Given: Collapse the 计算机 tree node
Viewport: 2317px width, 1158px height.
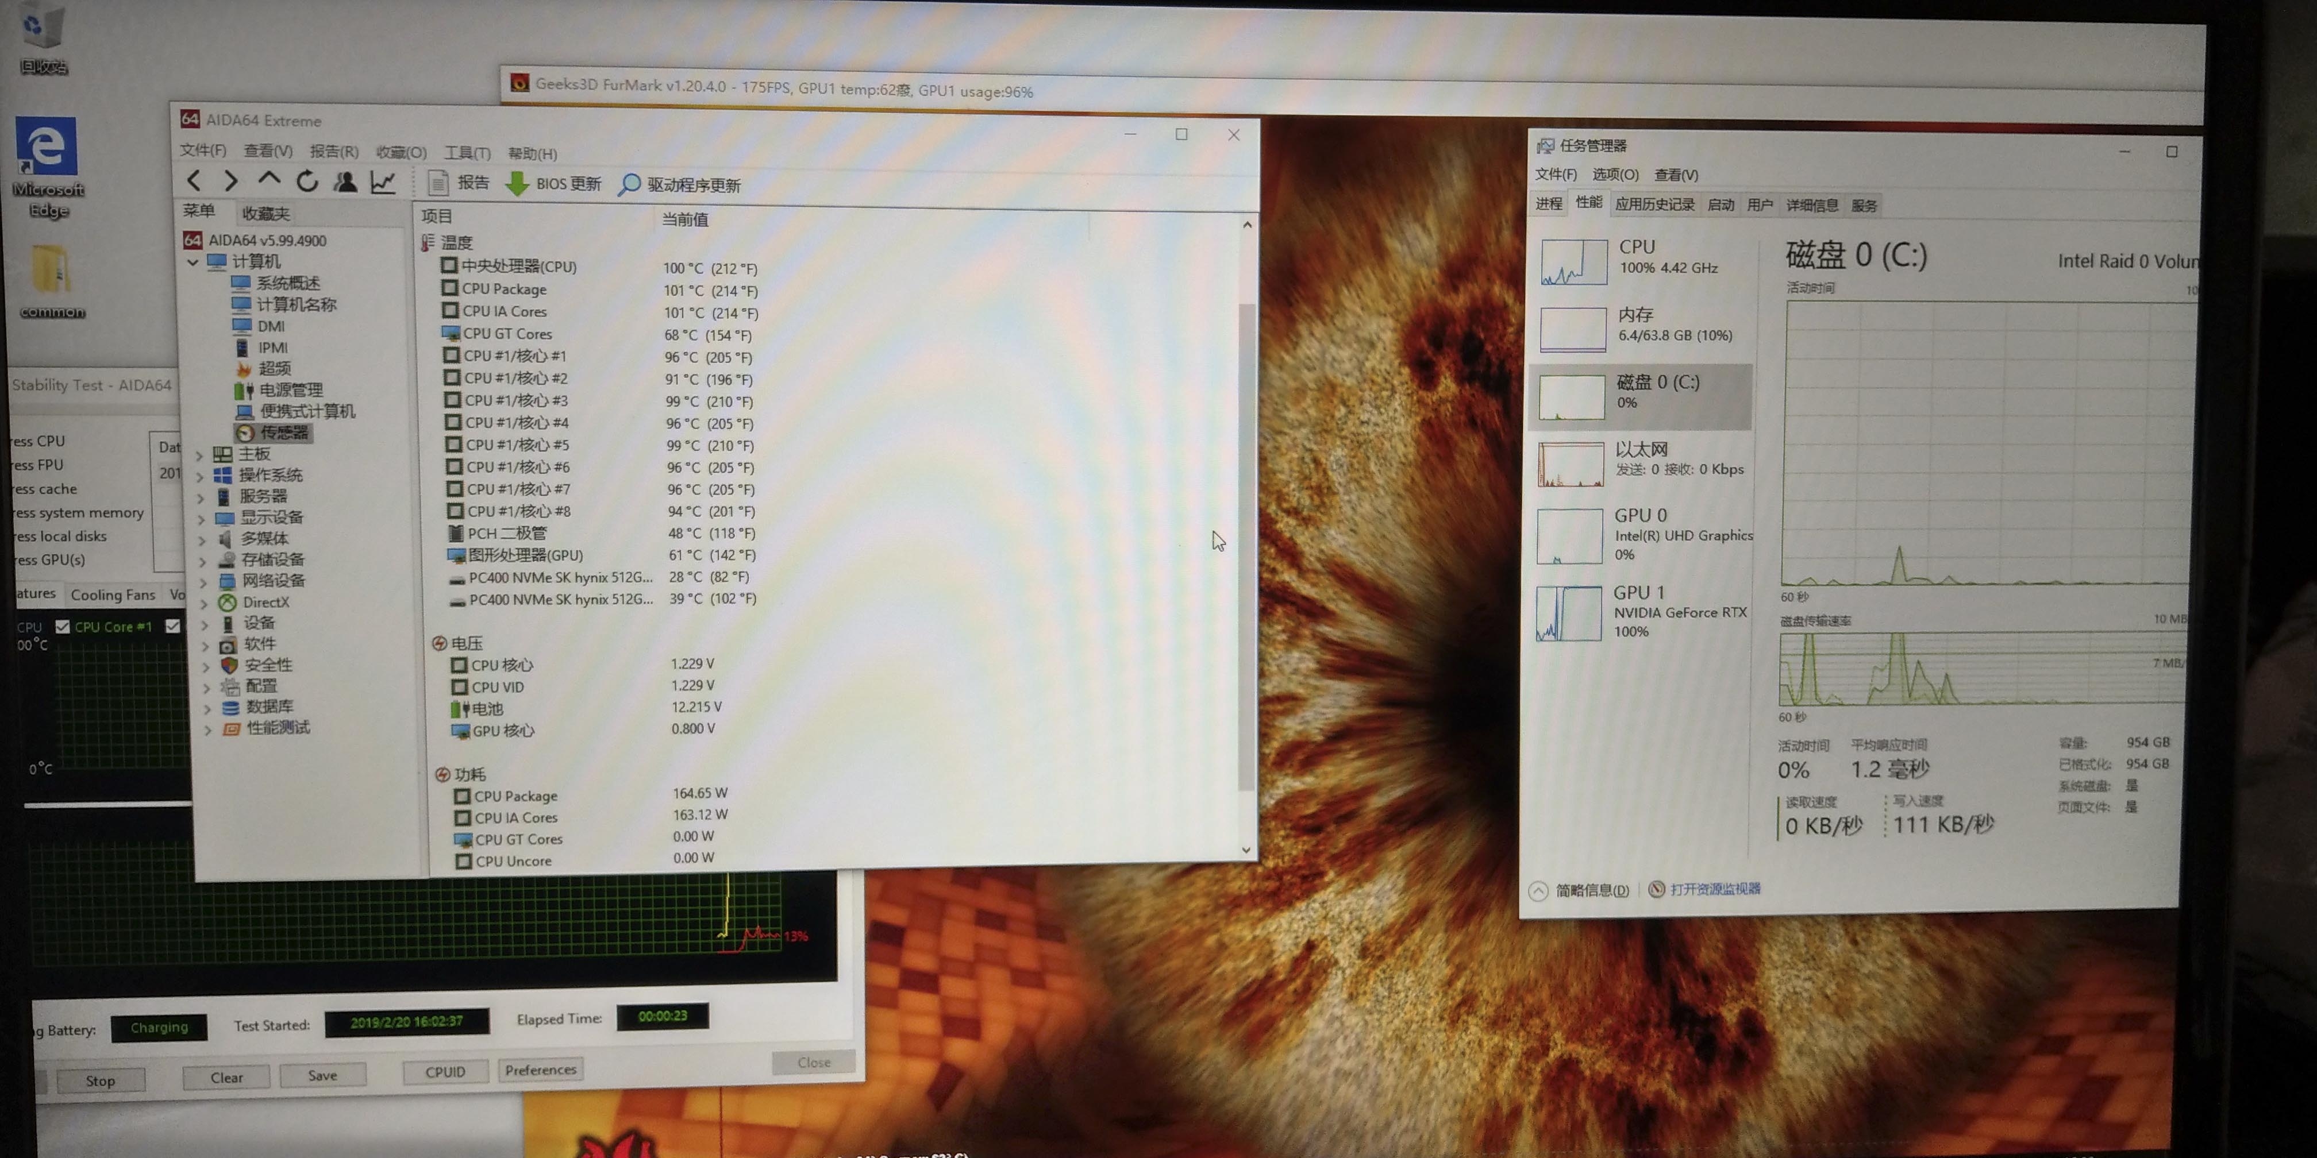Looking at the screenshot, I should (193, 263).
